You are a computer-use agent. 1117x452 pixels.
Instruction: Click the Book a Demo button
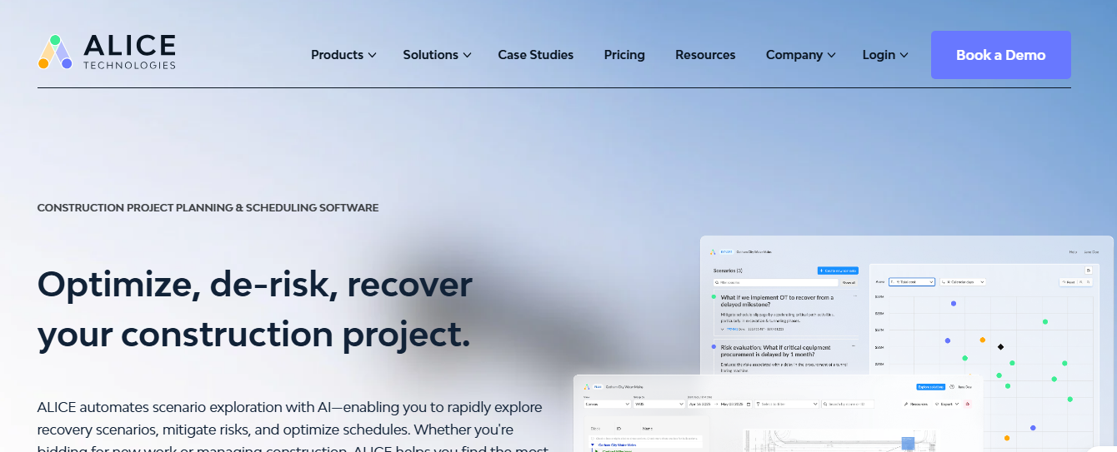coord(1001,55)
